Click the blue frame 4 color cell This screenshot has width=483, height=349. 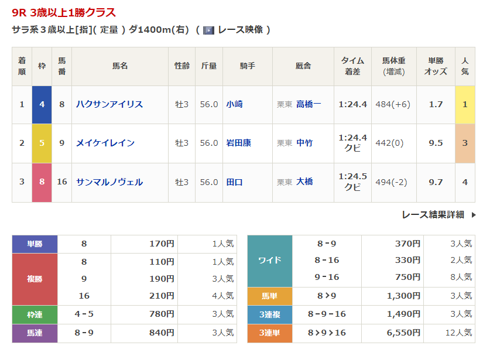42,104
